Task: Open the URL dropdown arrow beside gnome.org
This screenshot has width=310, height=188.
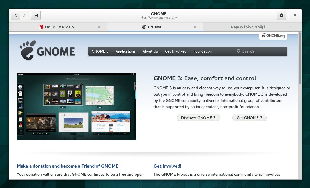Action: 176,18
